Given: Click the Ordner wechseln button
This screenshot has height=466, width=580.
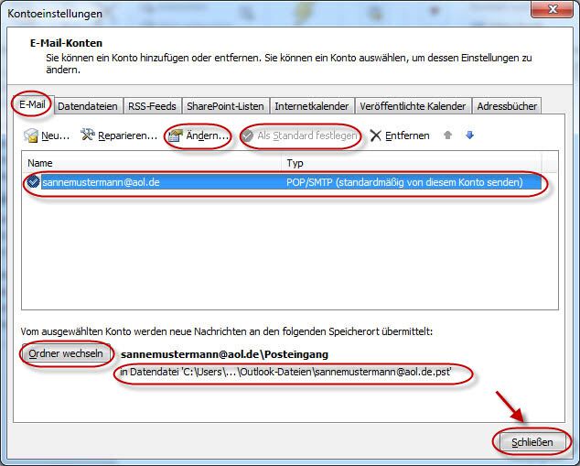Looking at the screenshot, I should 66,354.
